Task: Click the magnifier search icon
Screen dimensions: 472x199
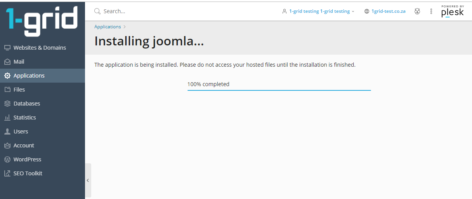Action: point(97,11)
